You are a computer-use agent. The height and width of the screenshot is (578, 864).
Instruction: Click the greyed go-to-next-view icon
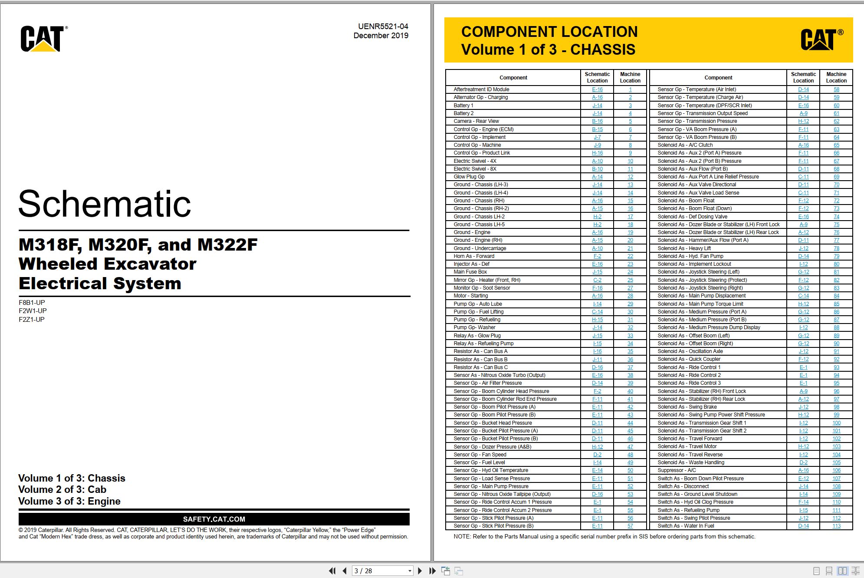coord(459,571)
